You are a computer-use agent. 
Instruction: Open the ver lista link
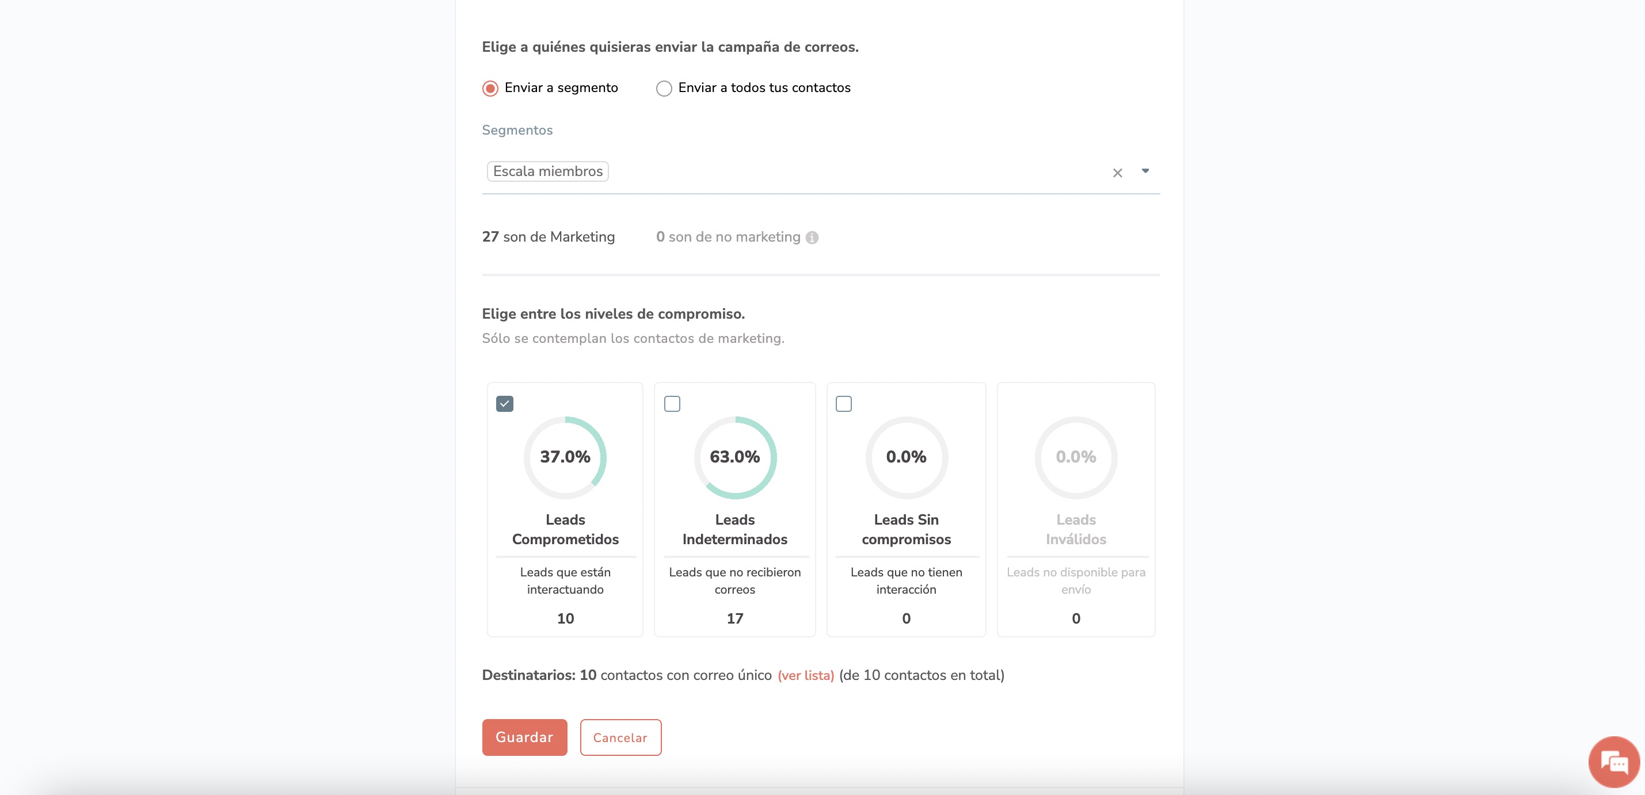(805, 676)
